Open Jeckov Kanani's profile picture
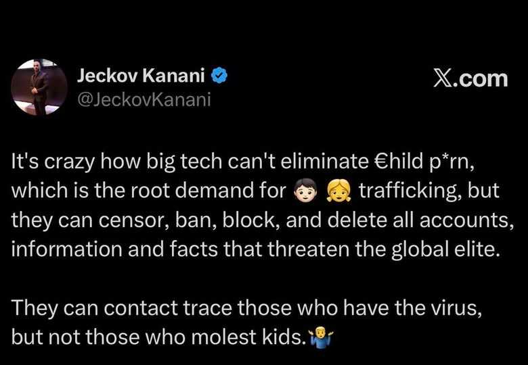The height and width of the screenshot is (365, 528). point(39,86)
